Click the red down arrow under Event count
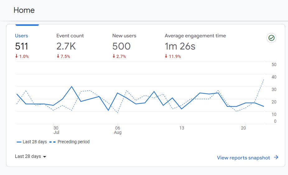This screenshot has height=175, width=288. pyautogui.click(x=58, y=56)
